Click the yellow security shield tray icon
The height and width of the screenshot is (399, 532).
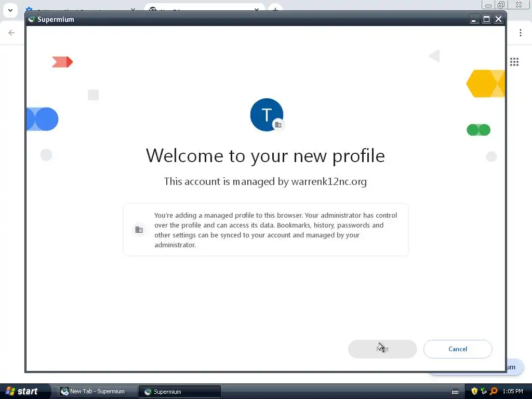pos(474,391)
